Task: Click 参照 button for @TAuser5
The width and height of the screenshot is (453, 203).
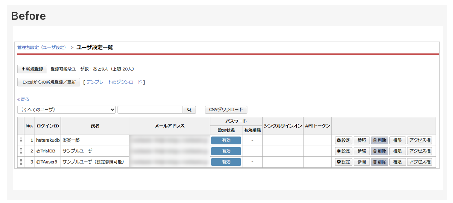Action: (362, 162)
